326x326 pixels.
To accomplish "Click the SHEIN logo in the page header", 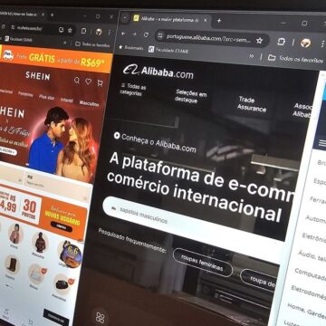I will (38, 75).
